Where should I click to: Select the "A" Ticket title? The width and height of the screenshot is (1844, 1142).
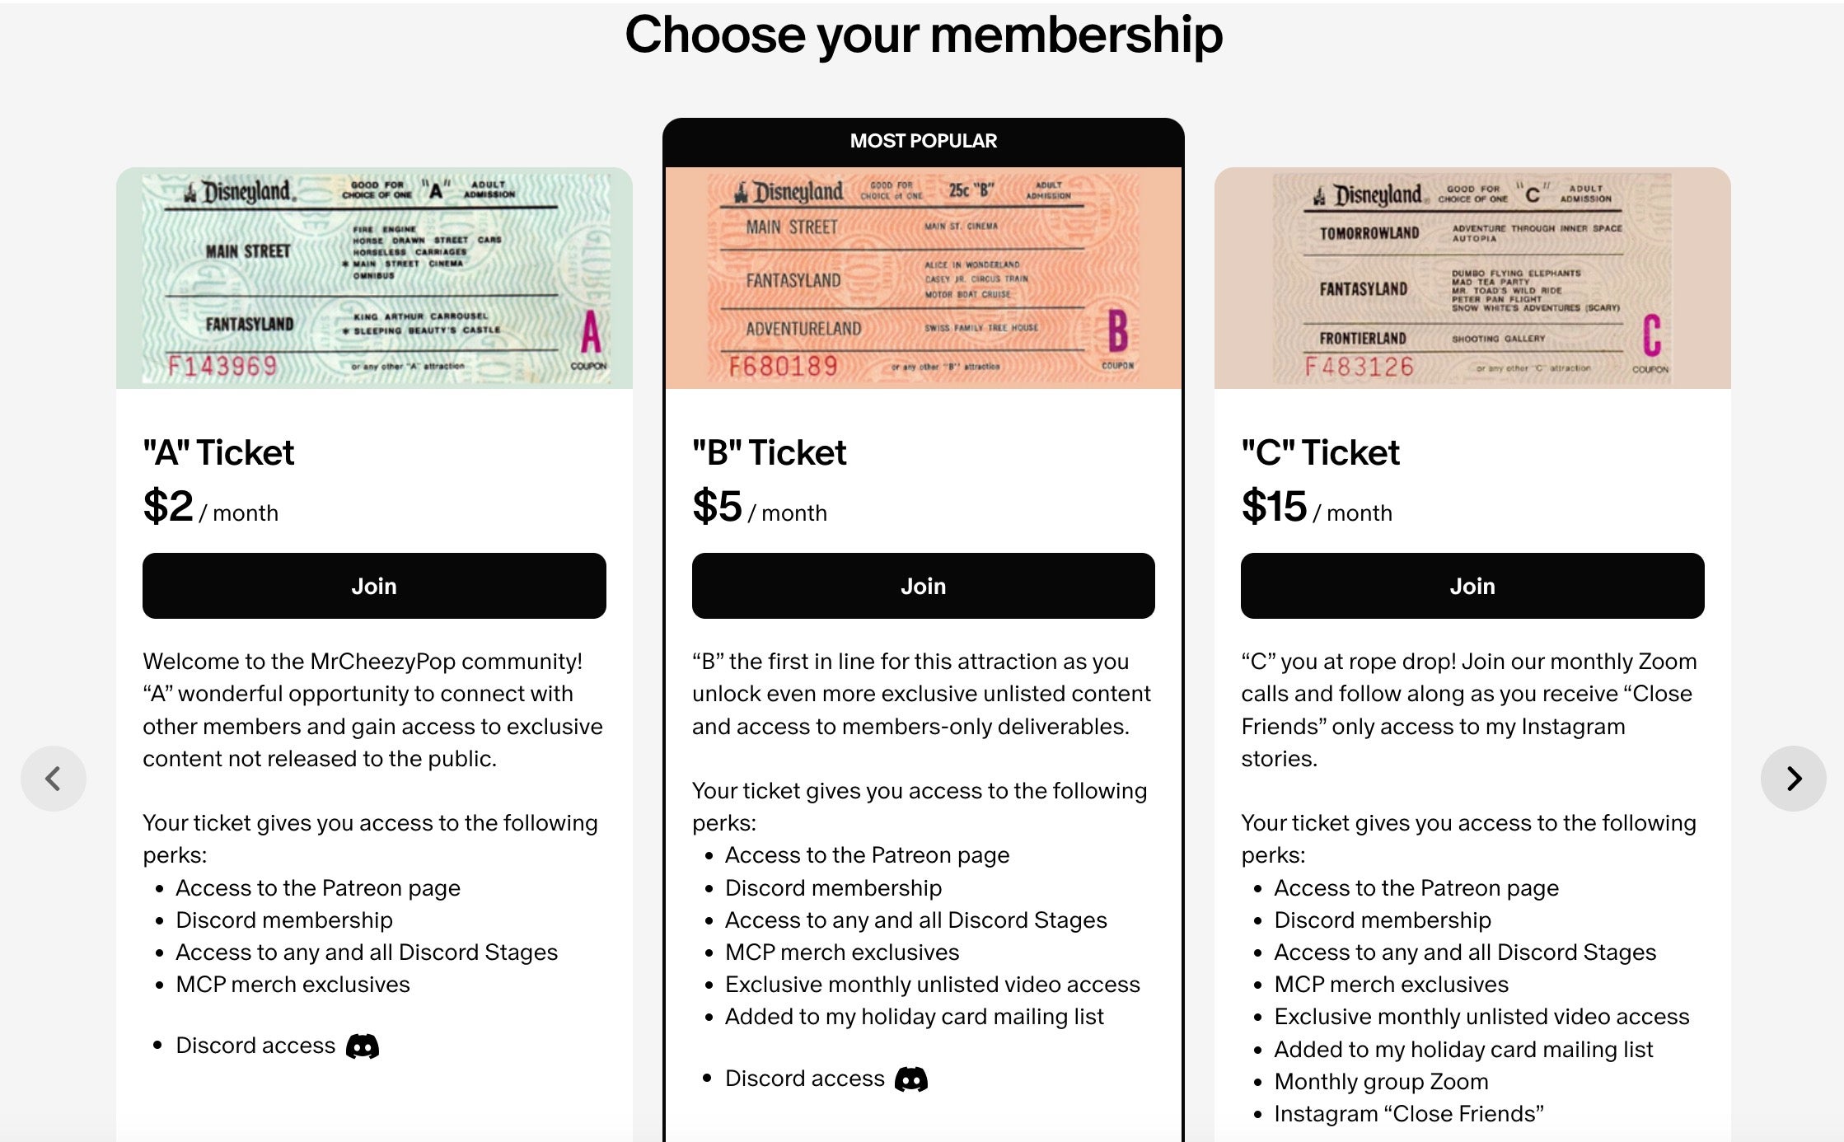(218, 453)
